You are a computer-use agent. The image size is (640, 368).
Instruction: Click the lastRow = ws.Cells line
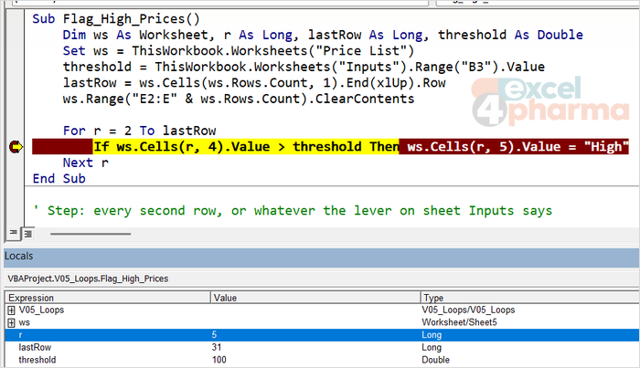coord(254,83)
